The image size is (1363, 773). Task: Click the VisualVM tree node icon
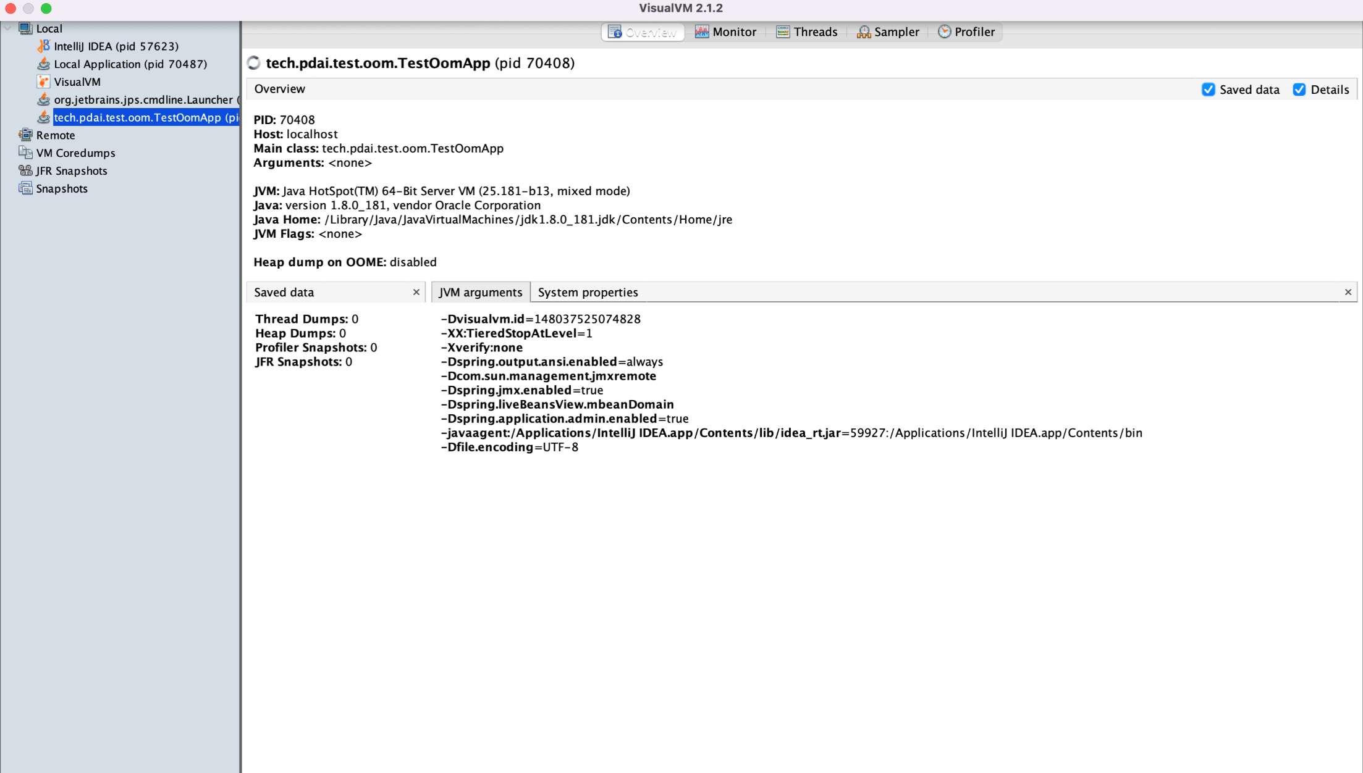coord(43,81)
